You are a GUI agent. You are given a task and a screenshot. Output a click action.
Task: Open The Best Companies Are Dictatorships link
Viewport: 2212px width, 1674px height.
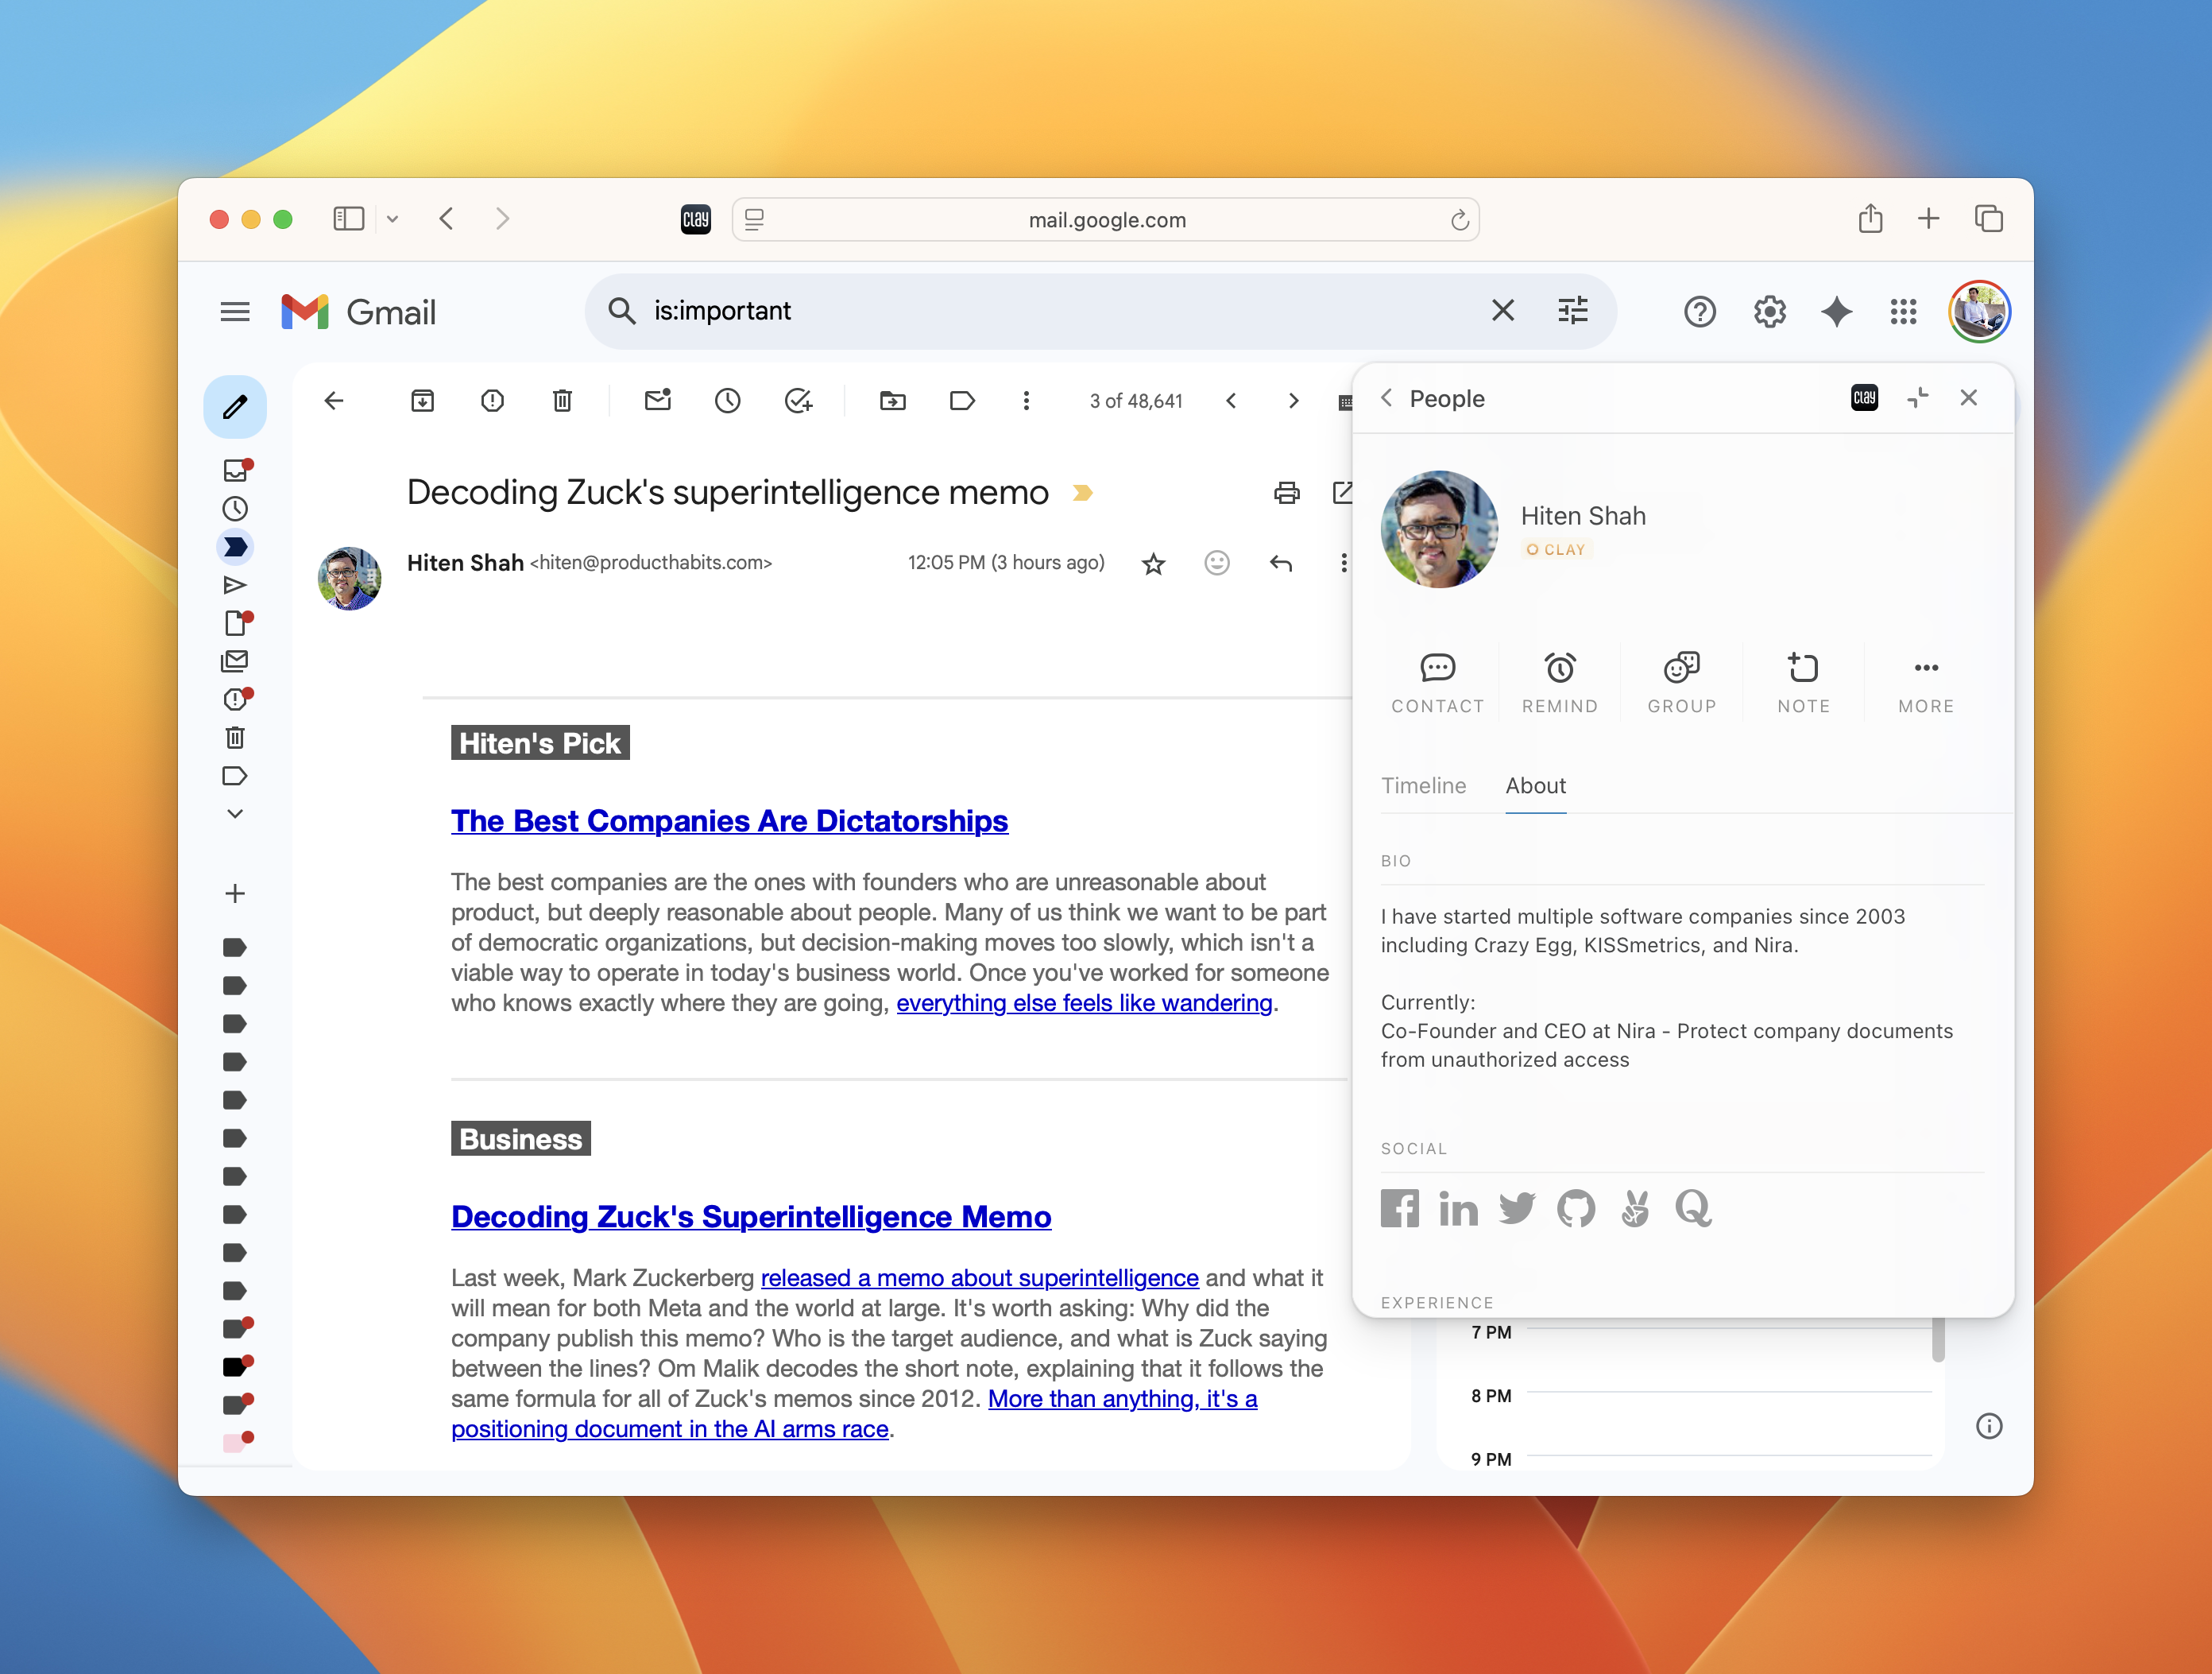729,820
